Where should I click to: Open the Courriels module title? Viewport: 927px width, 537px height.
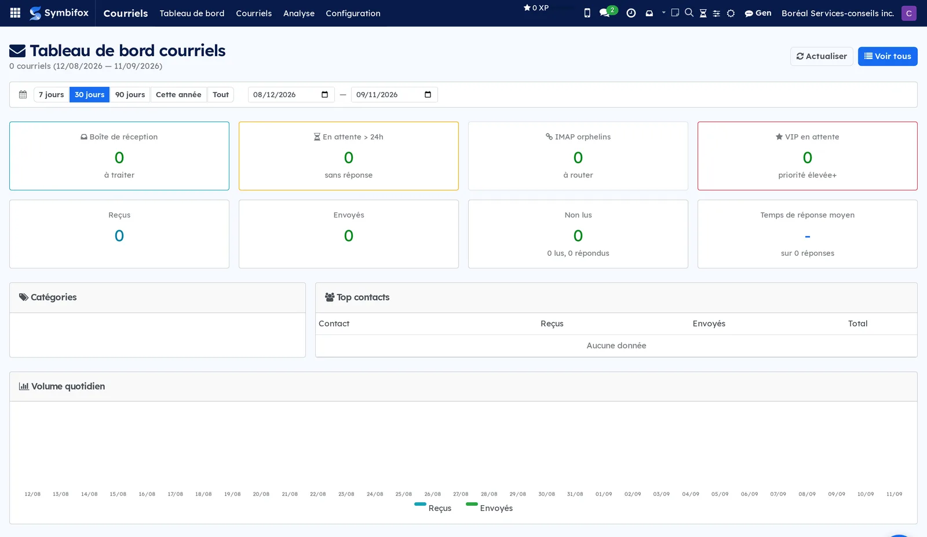click(126, 13)
